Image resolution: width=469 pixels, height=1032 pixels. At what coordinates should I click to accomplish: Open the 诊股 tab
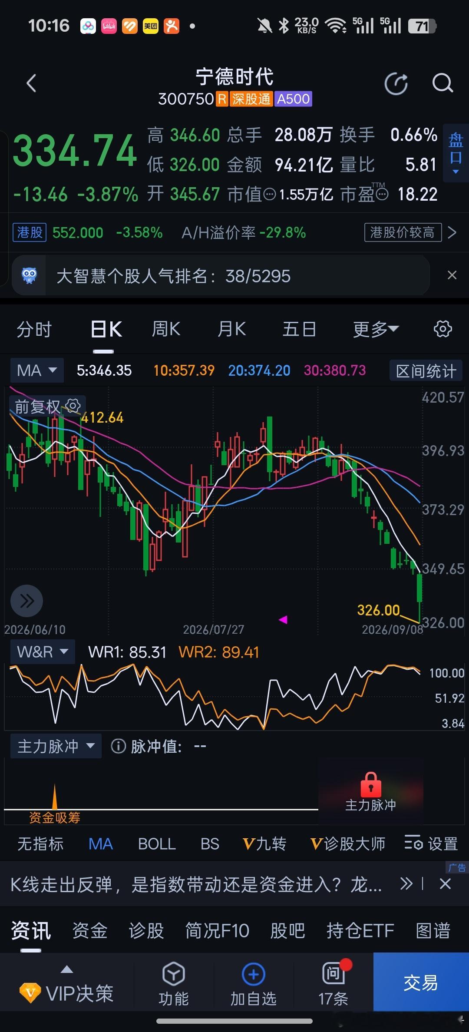146,930
